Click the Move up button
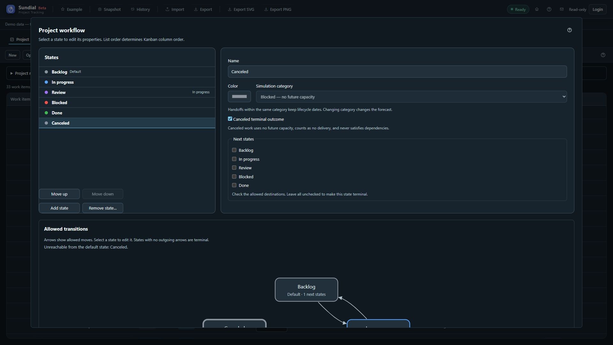The height and width of the screenshot is (345, 613). pyautogui.click(x=59, y=194)
